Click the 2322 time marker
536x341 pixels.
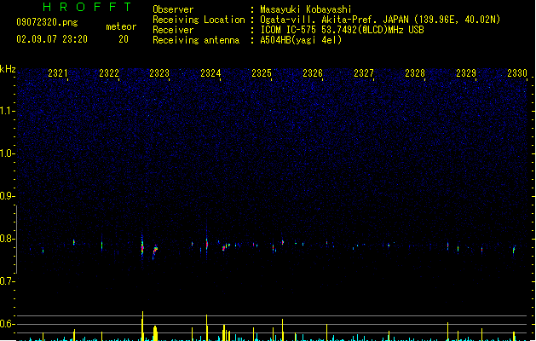click(x=109, y=73)
